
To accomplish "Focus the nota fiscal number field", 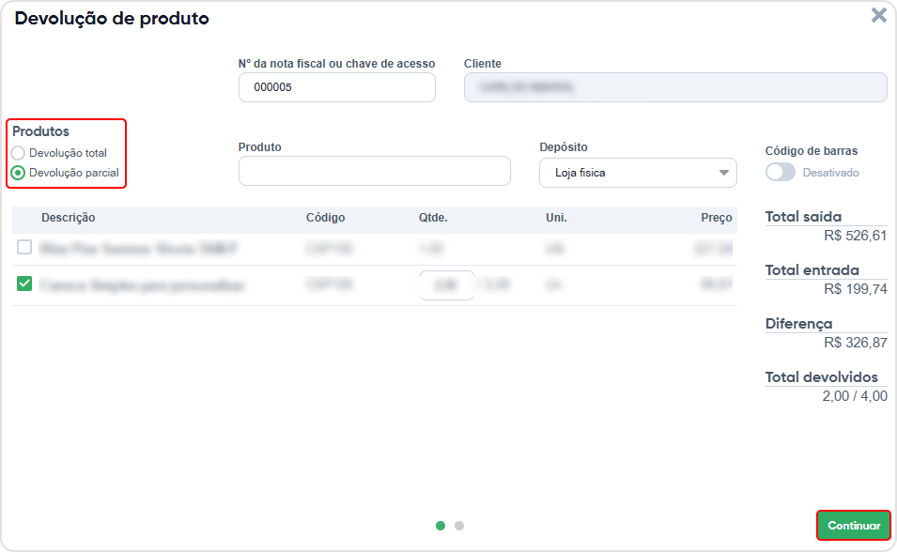I will 337,87.
